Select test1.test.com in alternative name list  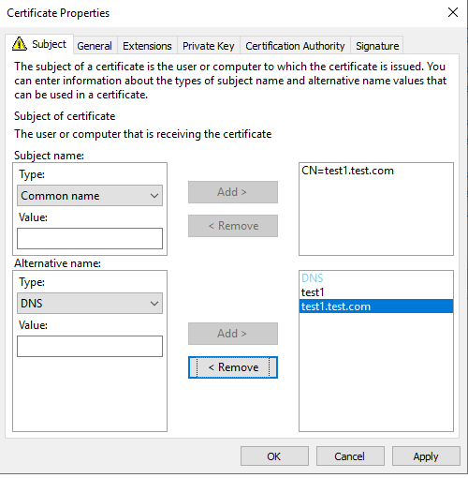[376, 306]
